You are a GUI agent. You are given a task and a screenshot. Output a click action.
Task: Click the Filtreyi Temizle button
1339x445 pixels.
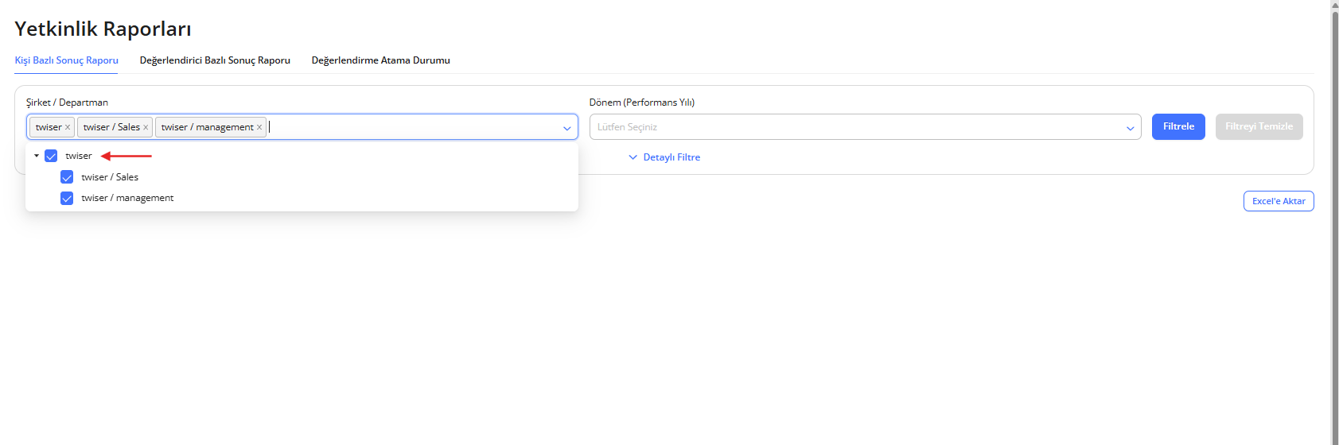tap(1259, 126)
